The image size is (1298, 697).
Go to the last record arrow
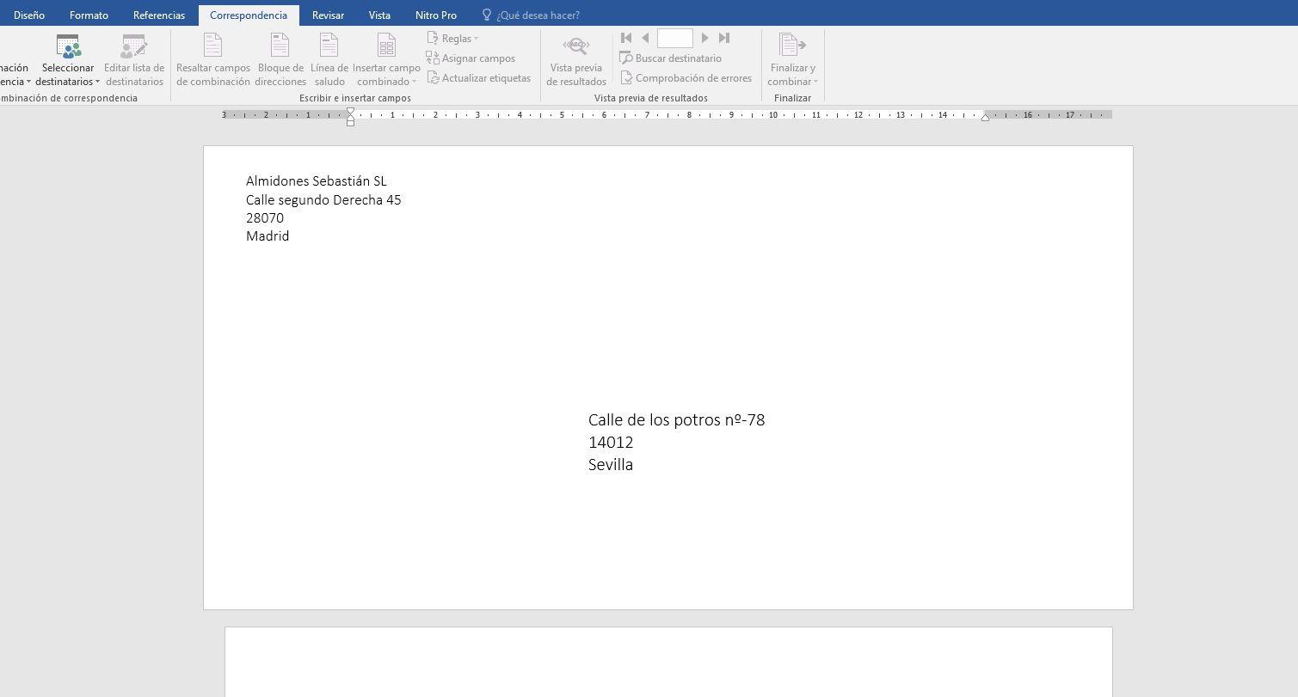coord(724,38)
